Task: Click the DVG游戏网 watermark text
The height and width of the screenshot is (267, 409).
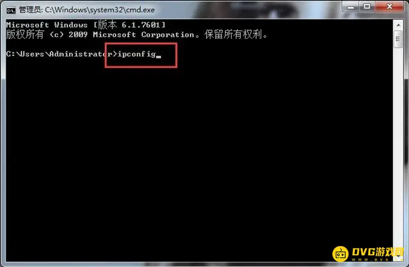Action: coord(378,252)
